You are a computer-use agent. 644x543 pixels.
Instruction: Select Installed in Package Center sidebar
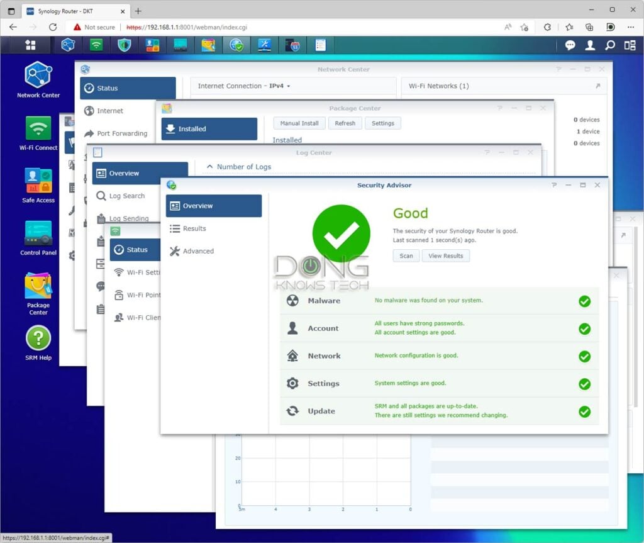(x=209, y=128)
